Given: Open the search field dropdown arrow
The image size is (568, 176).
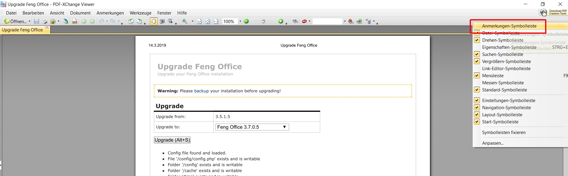Looking at the screenshot, I should tap(345, 21).
